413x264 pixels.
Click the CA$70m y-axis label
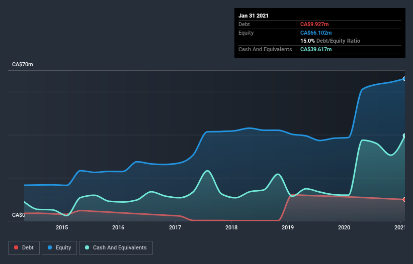[x=23, y=64]
